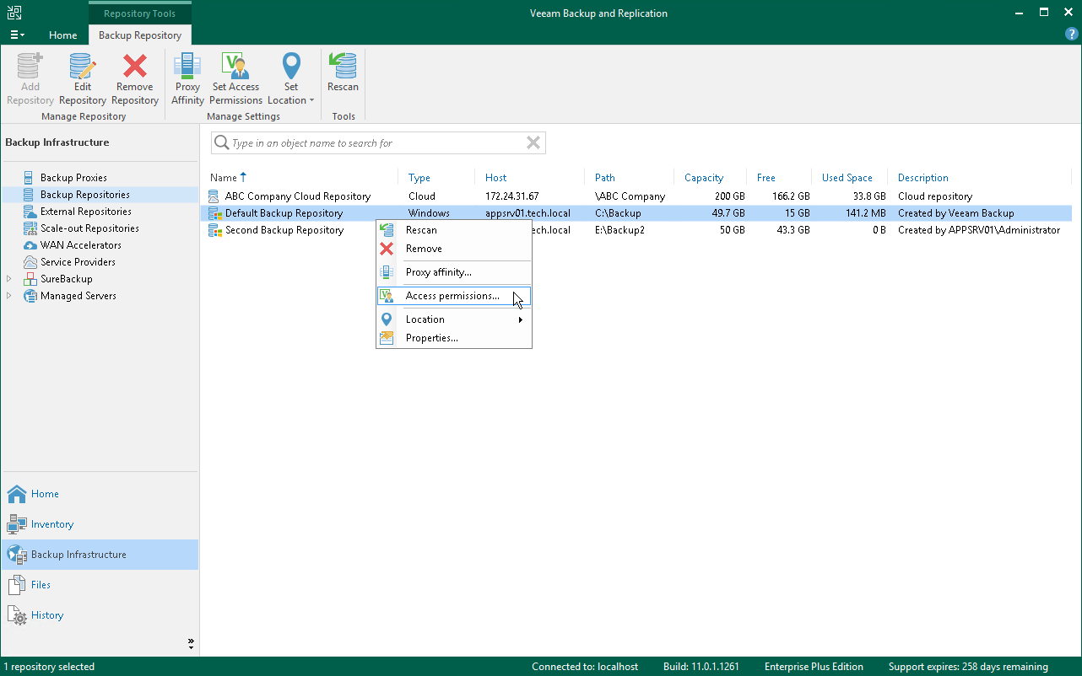1082x676 pixels.
Task: Click the E:\Backup2 path cell
Action: [619, 230]
